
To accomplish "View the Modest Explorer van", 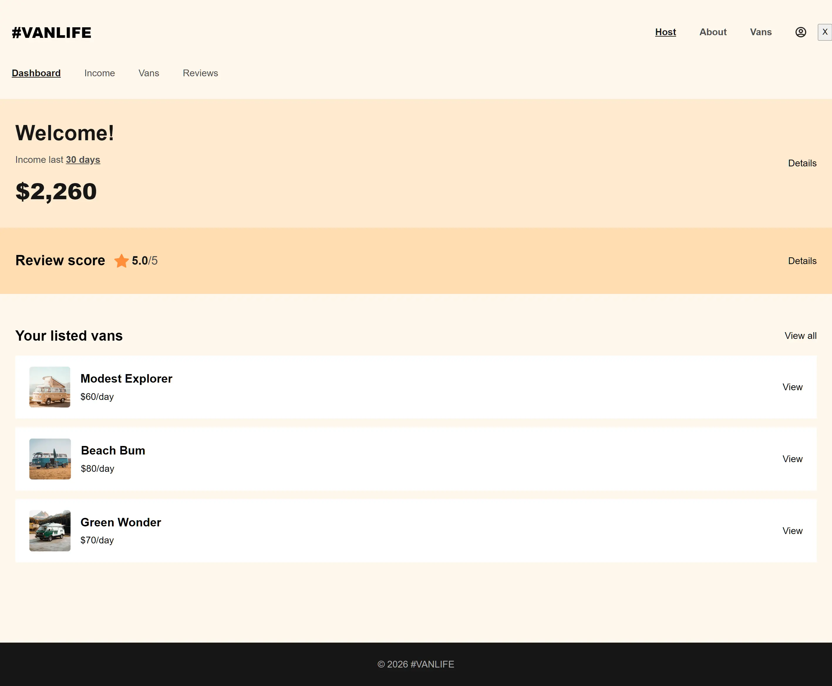I will [792, 387].
